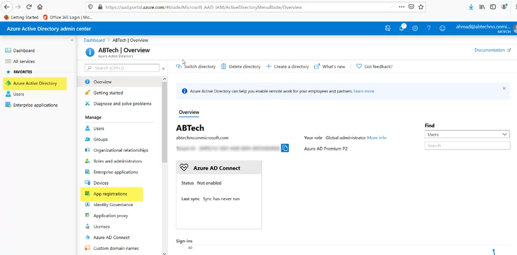Select Azure Active Directory favorite
This screenshot has height=255, width=517.
point(35,83)
